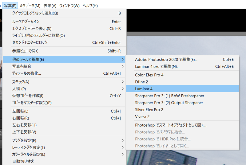
Task: Open the ウィンドウ(W) menu
Action: point(69,6)
